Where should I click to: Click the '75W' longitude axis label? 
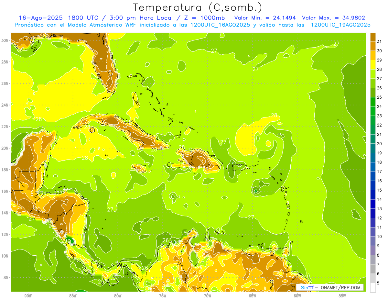point(163,295)
